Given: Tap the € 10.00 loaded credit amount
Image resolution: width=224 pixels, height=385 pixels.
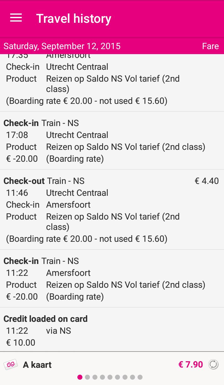Looking at the screenshot, I should tap(21, 342).
